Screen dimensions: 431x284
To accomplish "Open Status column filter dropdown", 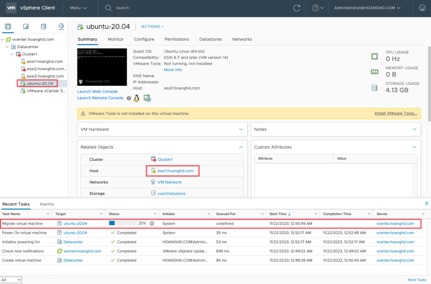I will click(155, 214).
